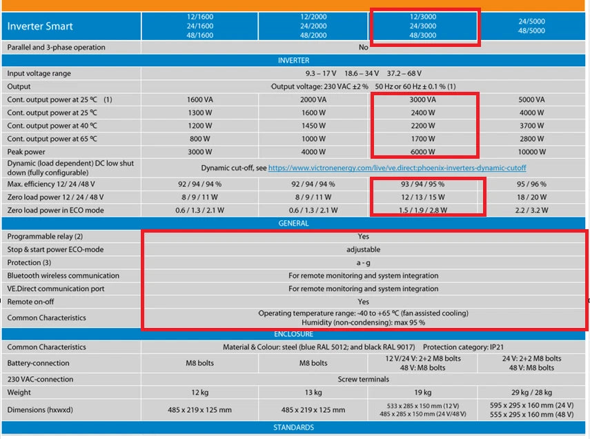Click the '1450 W' cell
The width and height of the screenshot is (590, 439).
313,126
